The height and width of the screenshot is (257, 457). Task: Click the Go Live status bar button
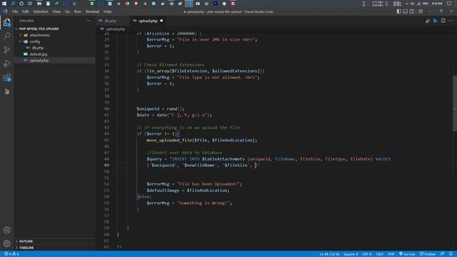[x=407, y=254]
